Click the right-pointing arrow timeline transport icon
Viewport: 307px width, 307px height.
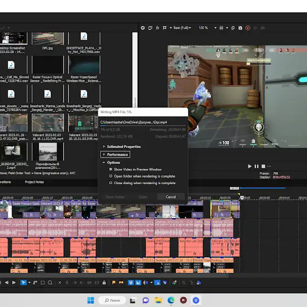click(x=14, y=282)
